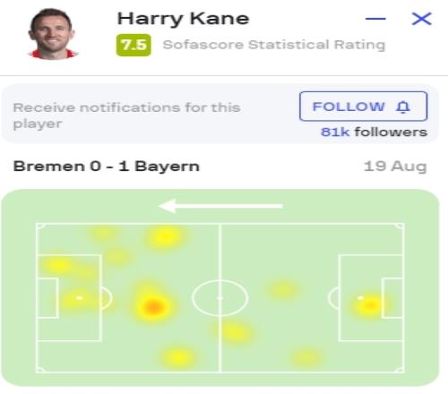Click the yellow hotspot near top touchline
Screen dimensions: 448x394
(x=165, y=237)
